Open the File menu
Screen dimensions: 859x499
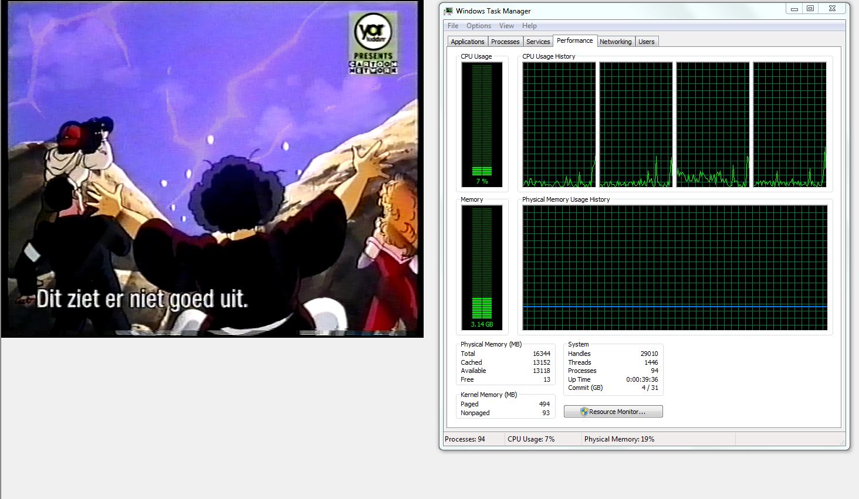tap(453, 26)
